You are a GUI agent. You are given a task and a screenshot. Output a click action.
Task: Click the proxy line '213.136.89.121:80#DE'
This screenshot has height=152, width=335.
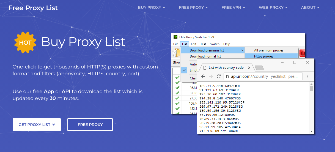click(x=219, y=131)
